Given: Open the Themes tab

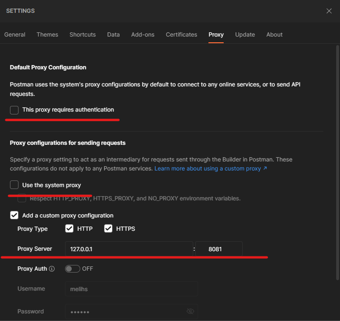Looking at the screenshot, I should click(47, 35).
